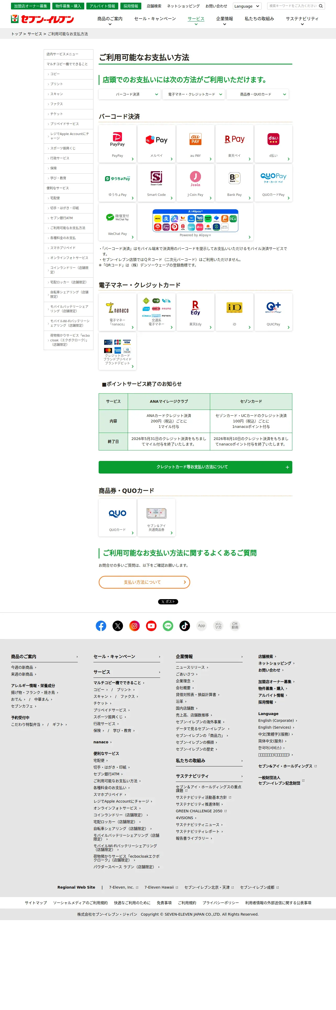Click the セブン&アイ共通商品券 tile
The image size is (336, 1010).
(x=156, y=518)
